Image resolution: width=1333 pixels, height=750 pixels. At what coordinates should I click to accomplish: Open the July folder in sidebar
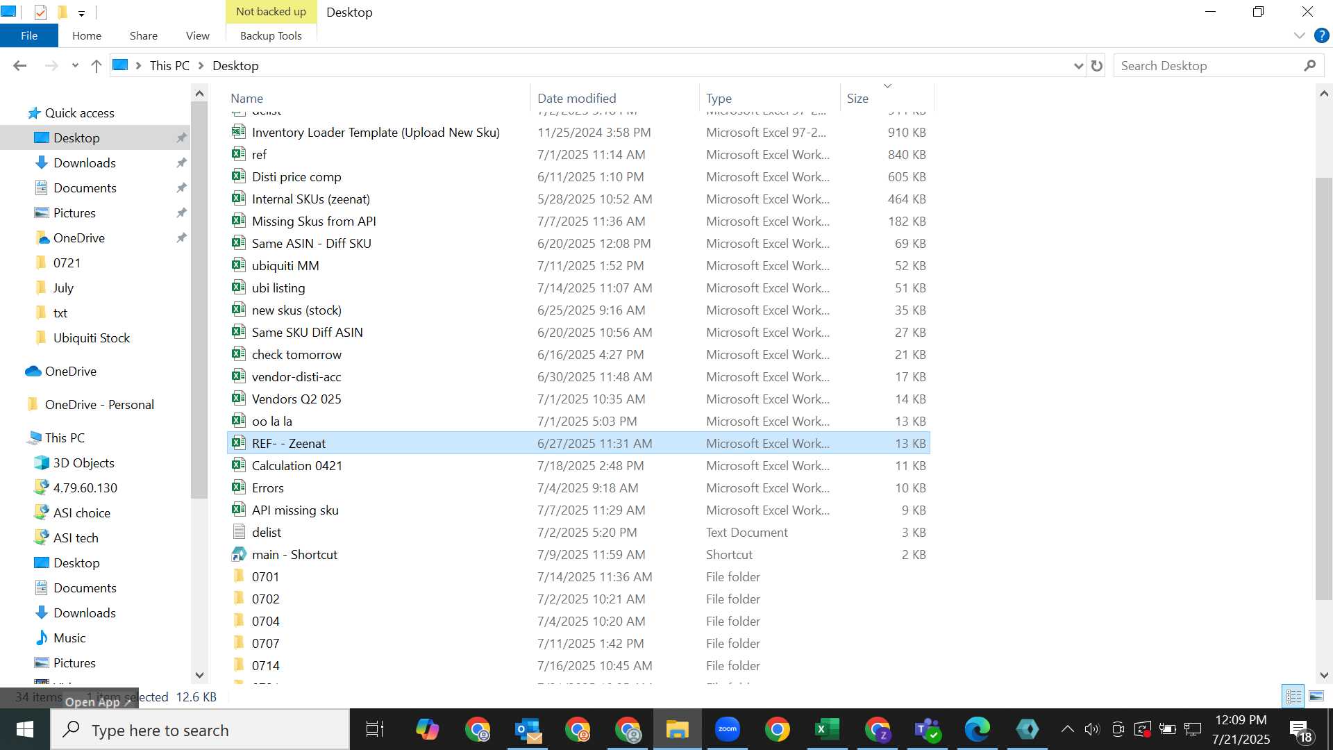point(63,288)
